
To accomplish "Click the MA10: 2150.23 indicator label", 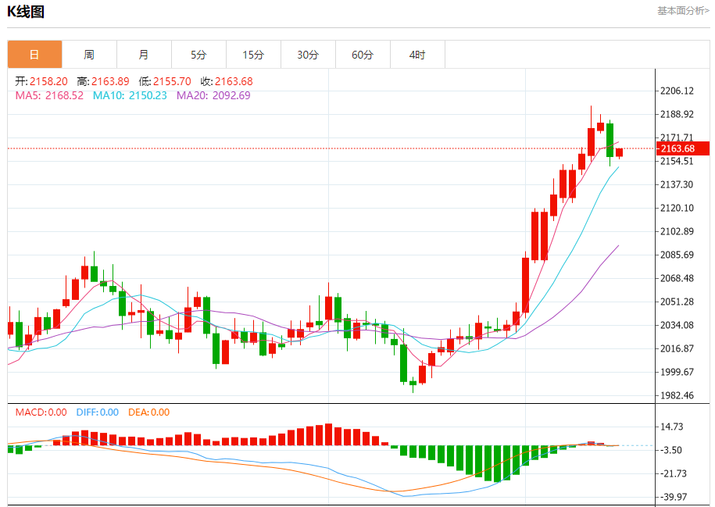I will pyautogui.click(x=130, y=95).
